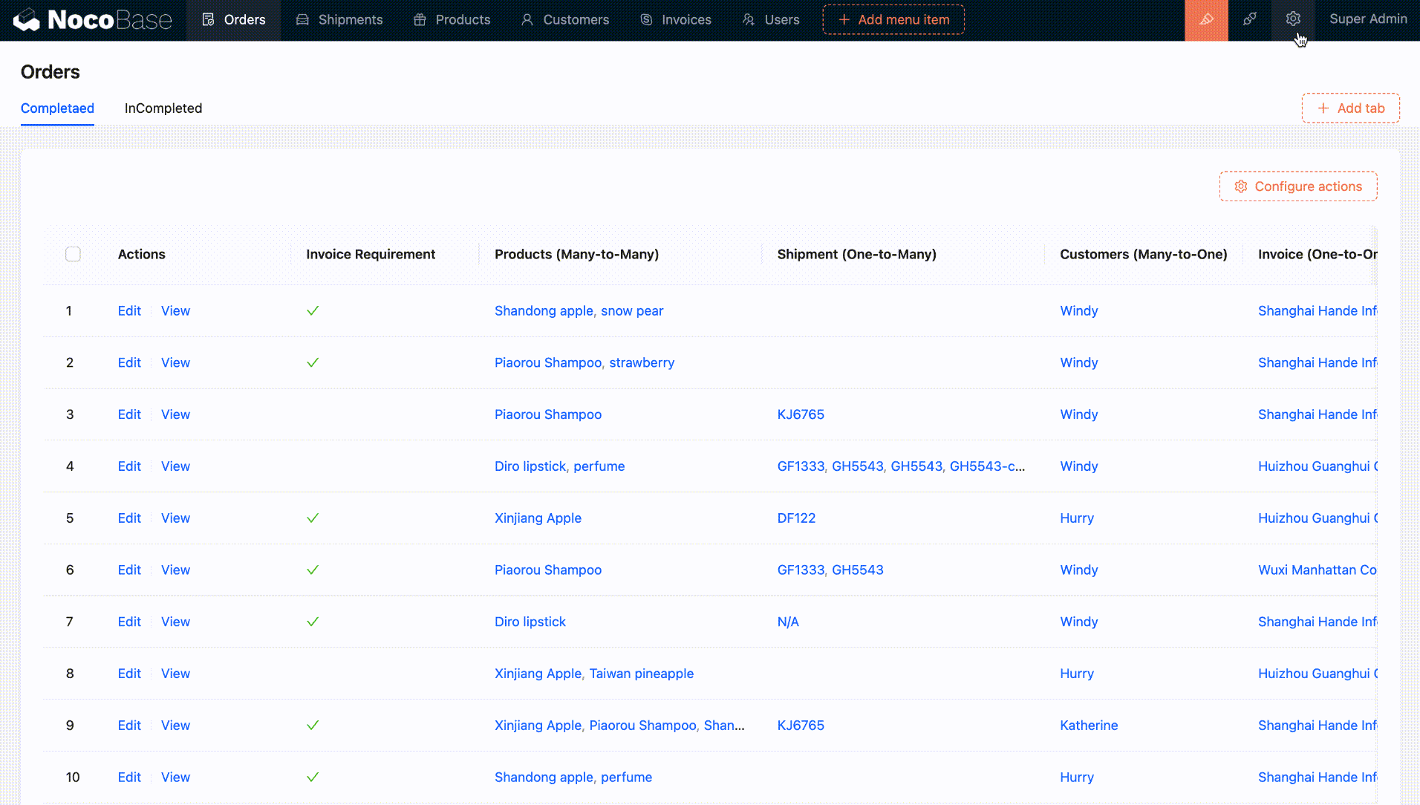Screen dimensions: 1420x805
Task: Open the plugin manager icon
Action: pos(1250,20)
